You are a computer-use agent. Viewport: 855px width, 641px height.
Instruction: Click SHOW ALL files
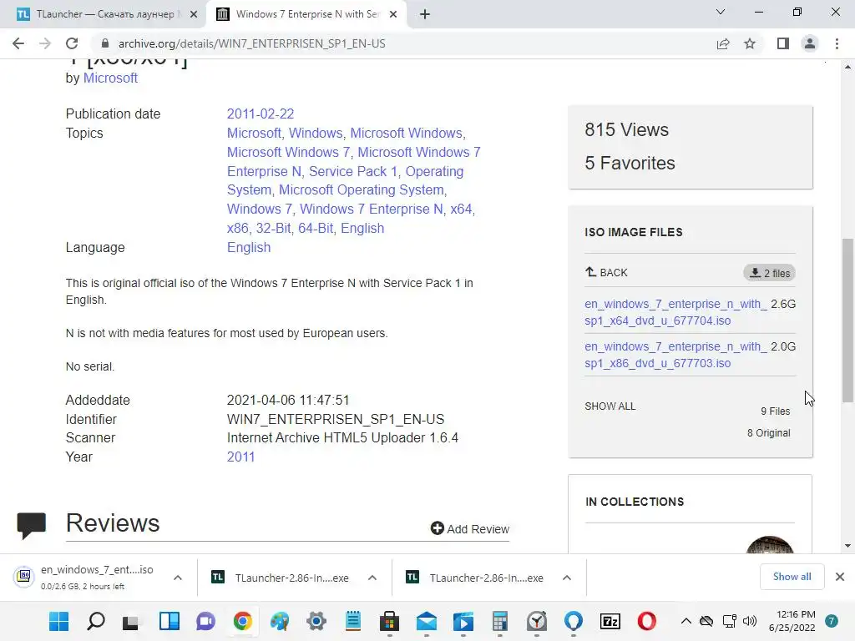point(610,406)
